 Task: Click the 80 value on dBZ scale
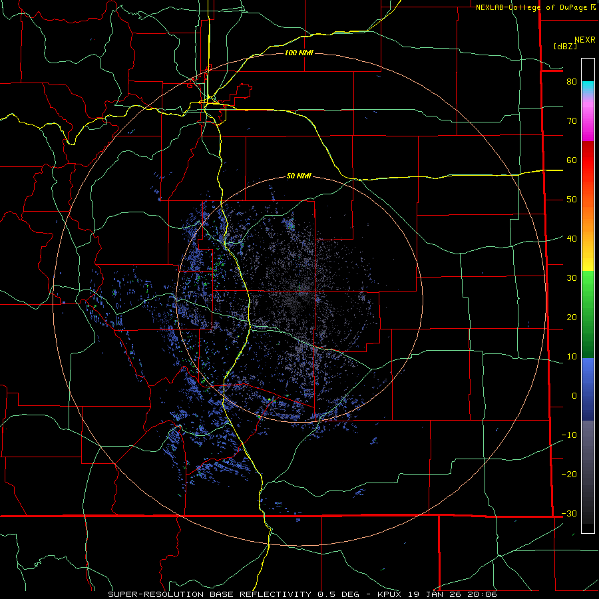click(572, 81)
